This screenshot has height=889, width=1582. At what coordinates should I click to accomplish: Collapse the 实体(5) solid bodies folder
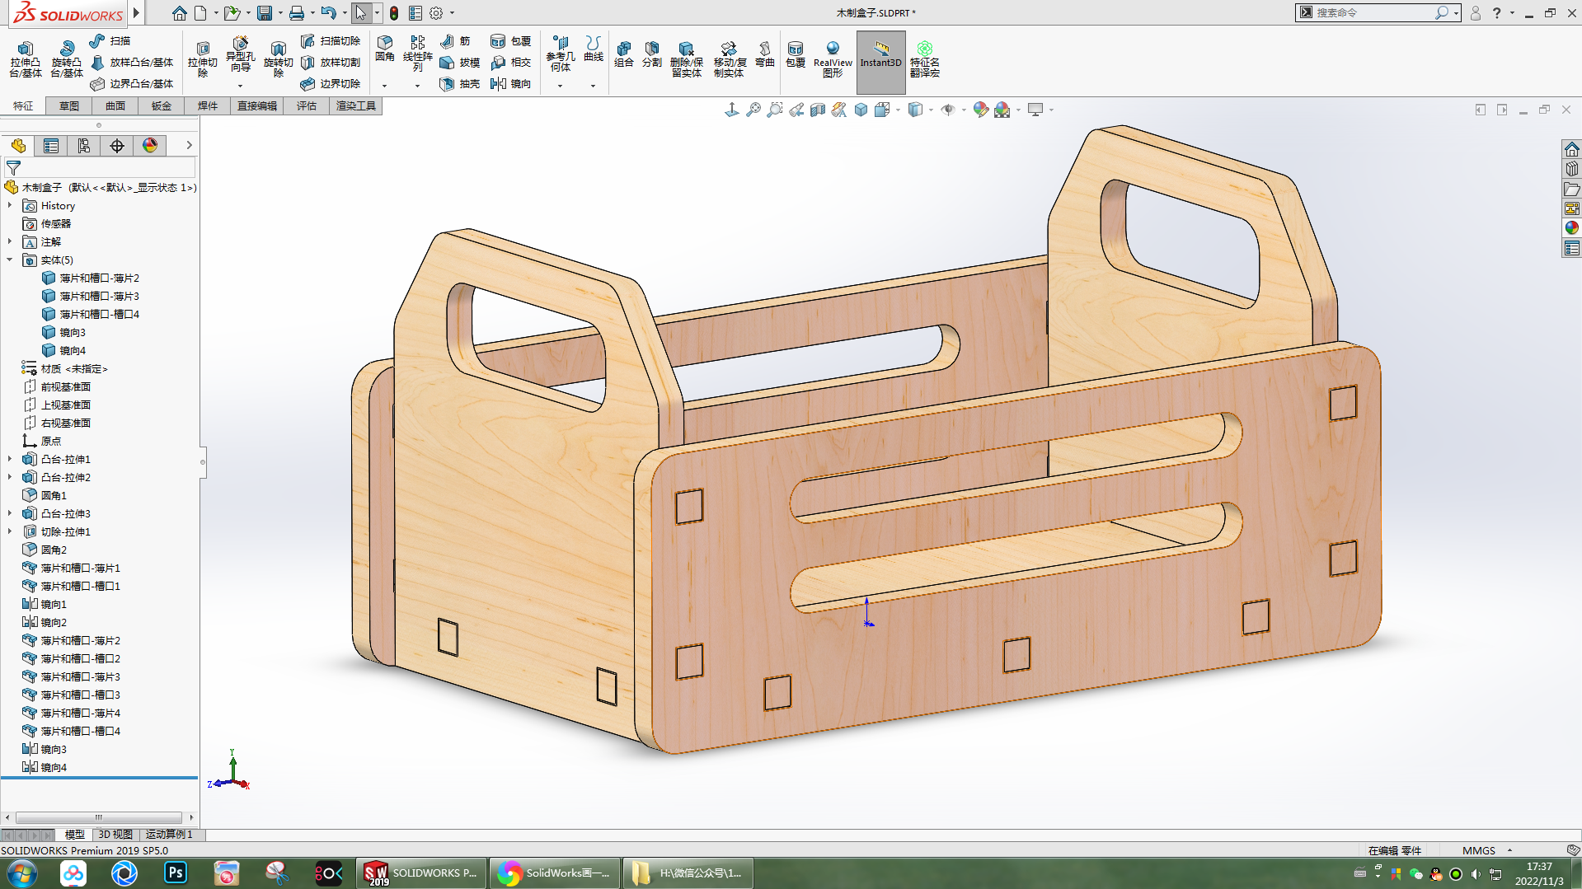10,260
